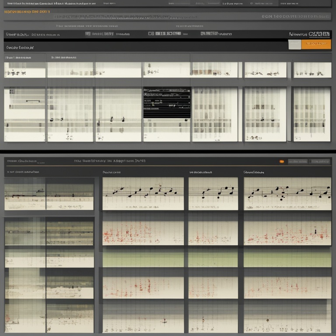Select the top thumbnail in the lower left sidebar
Screen dimensions: 336x336
(x=49, y=196)
